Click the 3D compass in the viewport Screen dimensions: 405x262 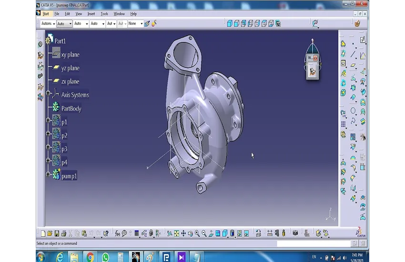313,50
